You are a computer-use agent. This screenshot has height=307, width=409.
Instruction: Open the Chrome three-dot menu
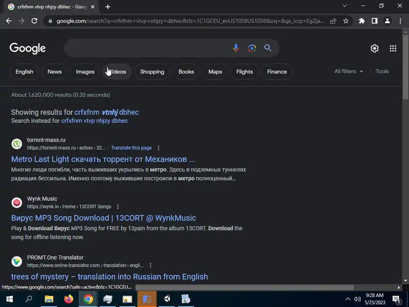[x=400, y=21]
